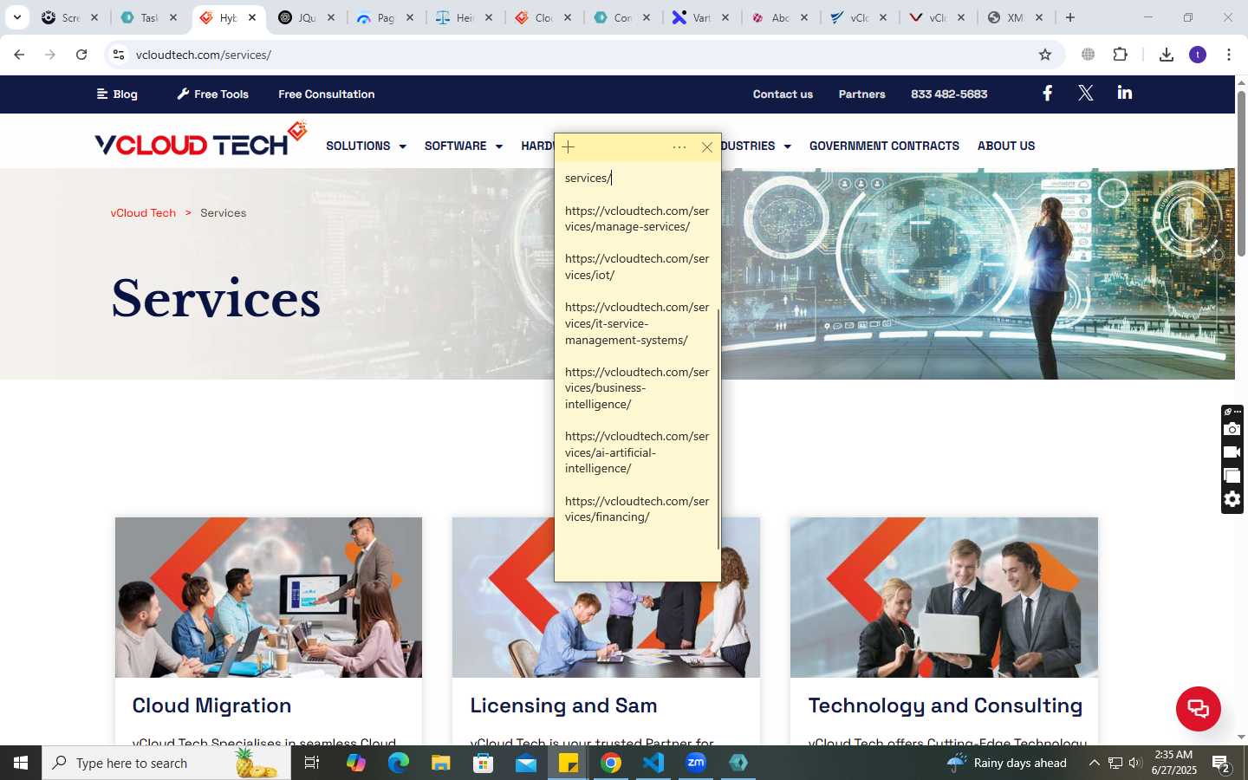
Task: Open the Cloud Migration card image
Action: 269,597
